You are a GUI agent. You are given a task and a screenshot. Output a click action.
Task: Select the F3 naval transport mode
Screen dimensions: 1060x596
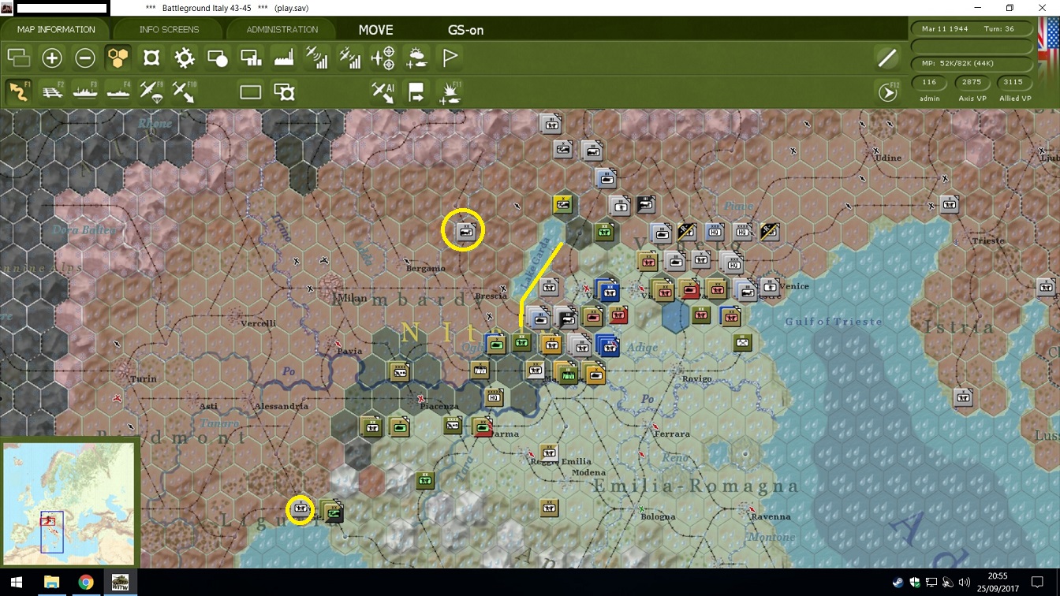[85, 91]
